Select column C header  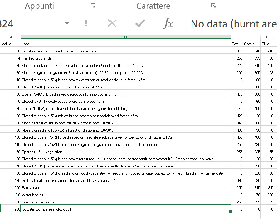(237, 37)
